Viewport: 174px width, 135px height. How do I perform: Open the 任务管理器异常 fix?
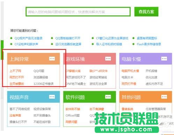pyautogui.click(x=155, y=109)
